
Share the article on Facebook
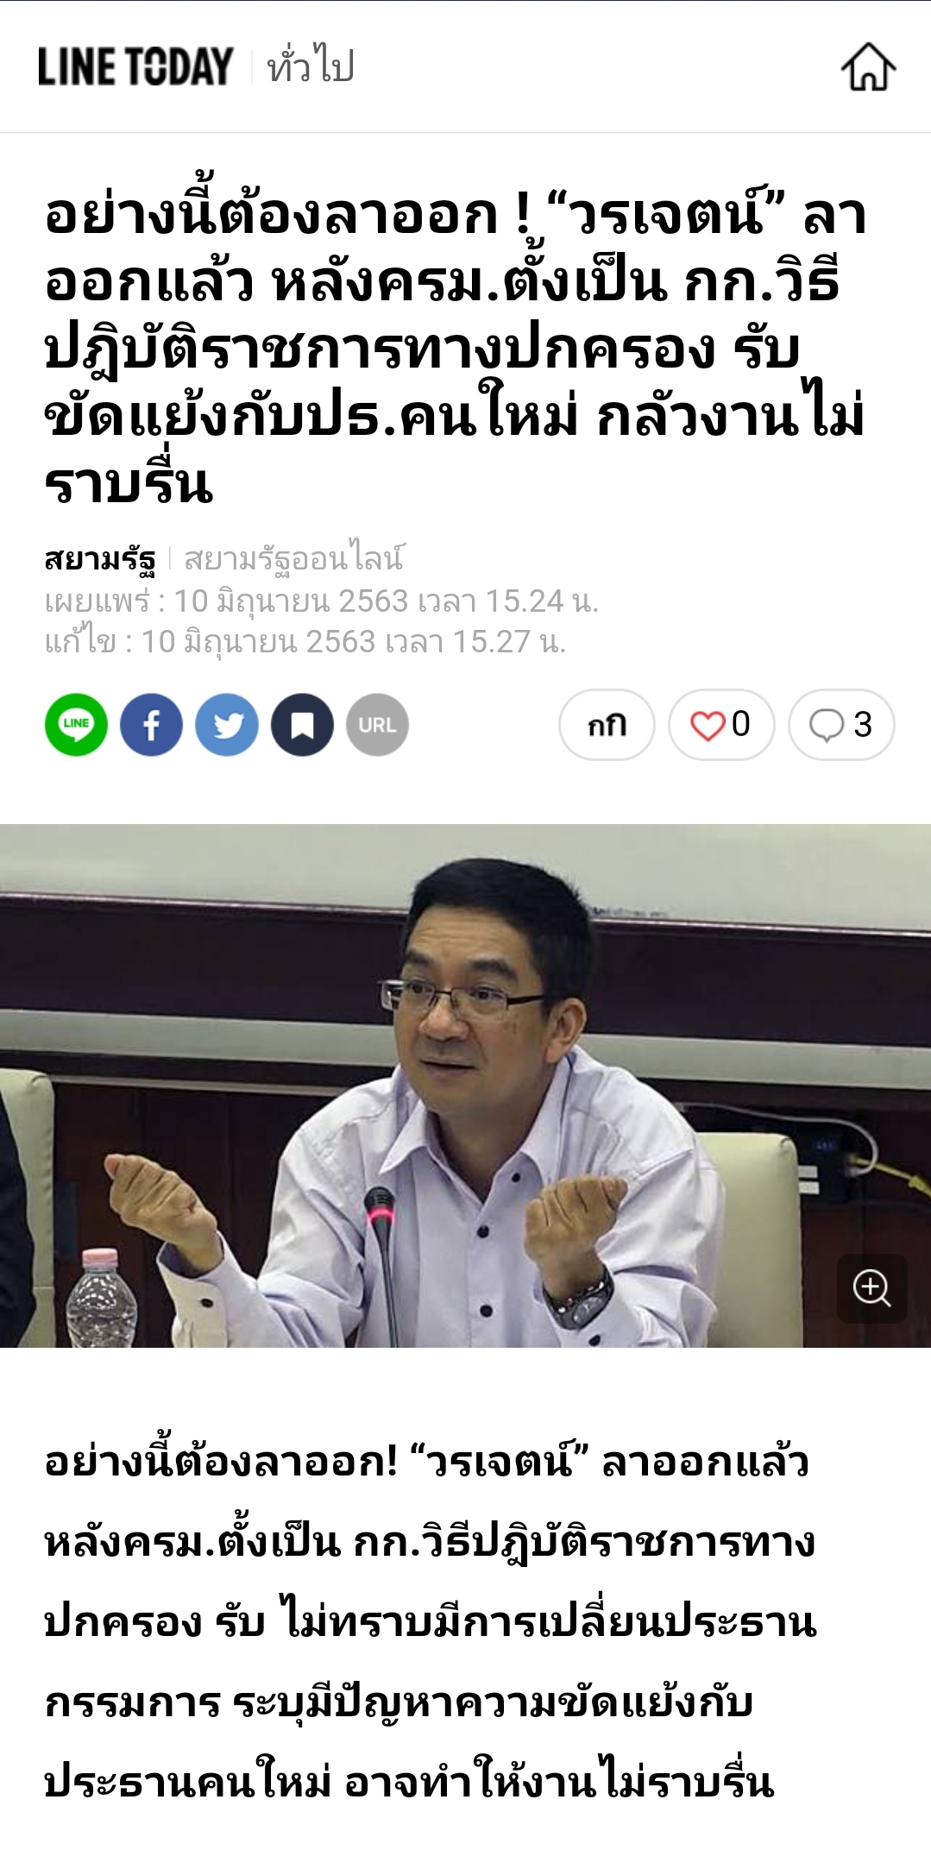point(151,725)
